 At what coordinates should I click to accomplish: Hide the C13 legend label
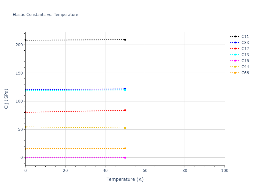click(x=245, y=55)
